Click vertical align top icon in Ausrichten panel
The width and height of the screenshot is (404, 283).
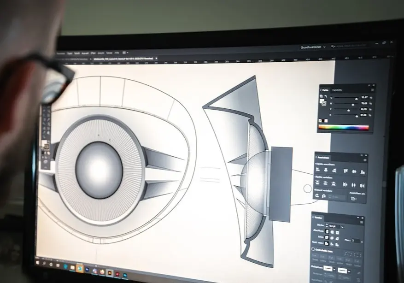[345, 171]
